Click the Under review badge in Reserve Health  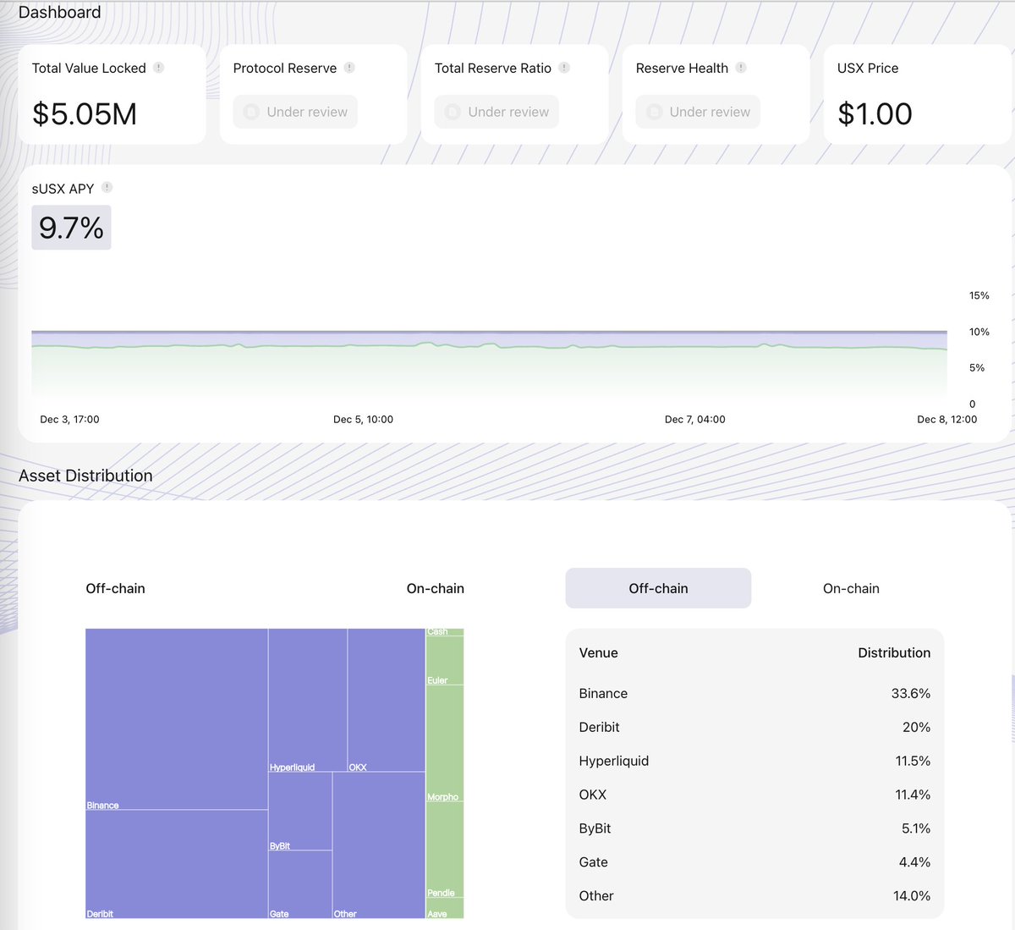(x=698, y=112)
